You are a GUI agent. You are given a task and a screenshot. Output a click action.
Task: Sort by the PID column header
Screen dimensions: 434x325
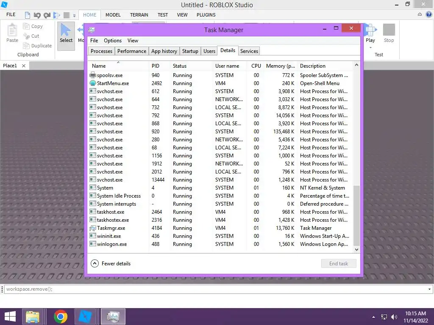[x=159, y=66]
